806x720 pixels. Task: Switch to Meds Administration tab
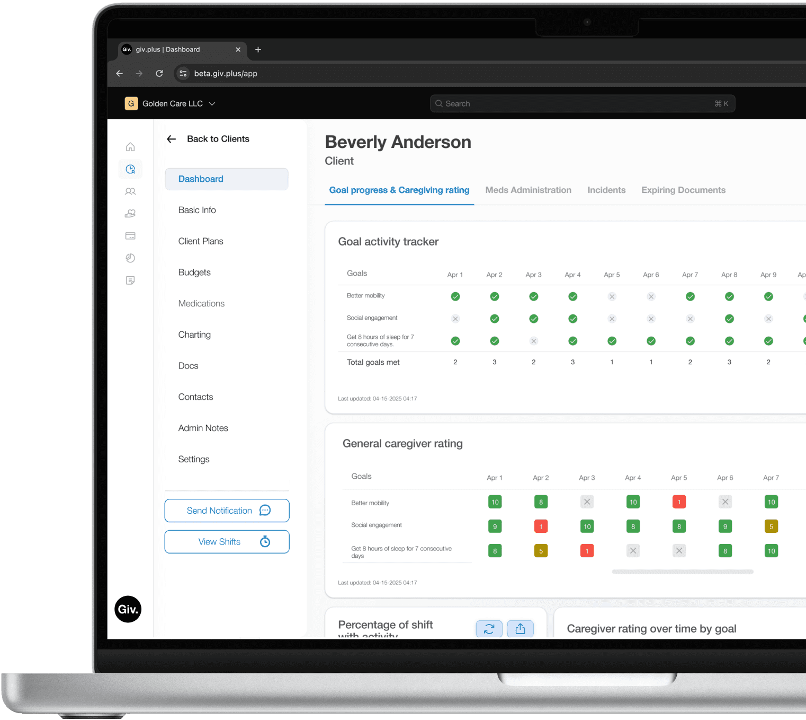529,190
